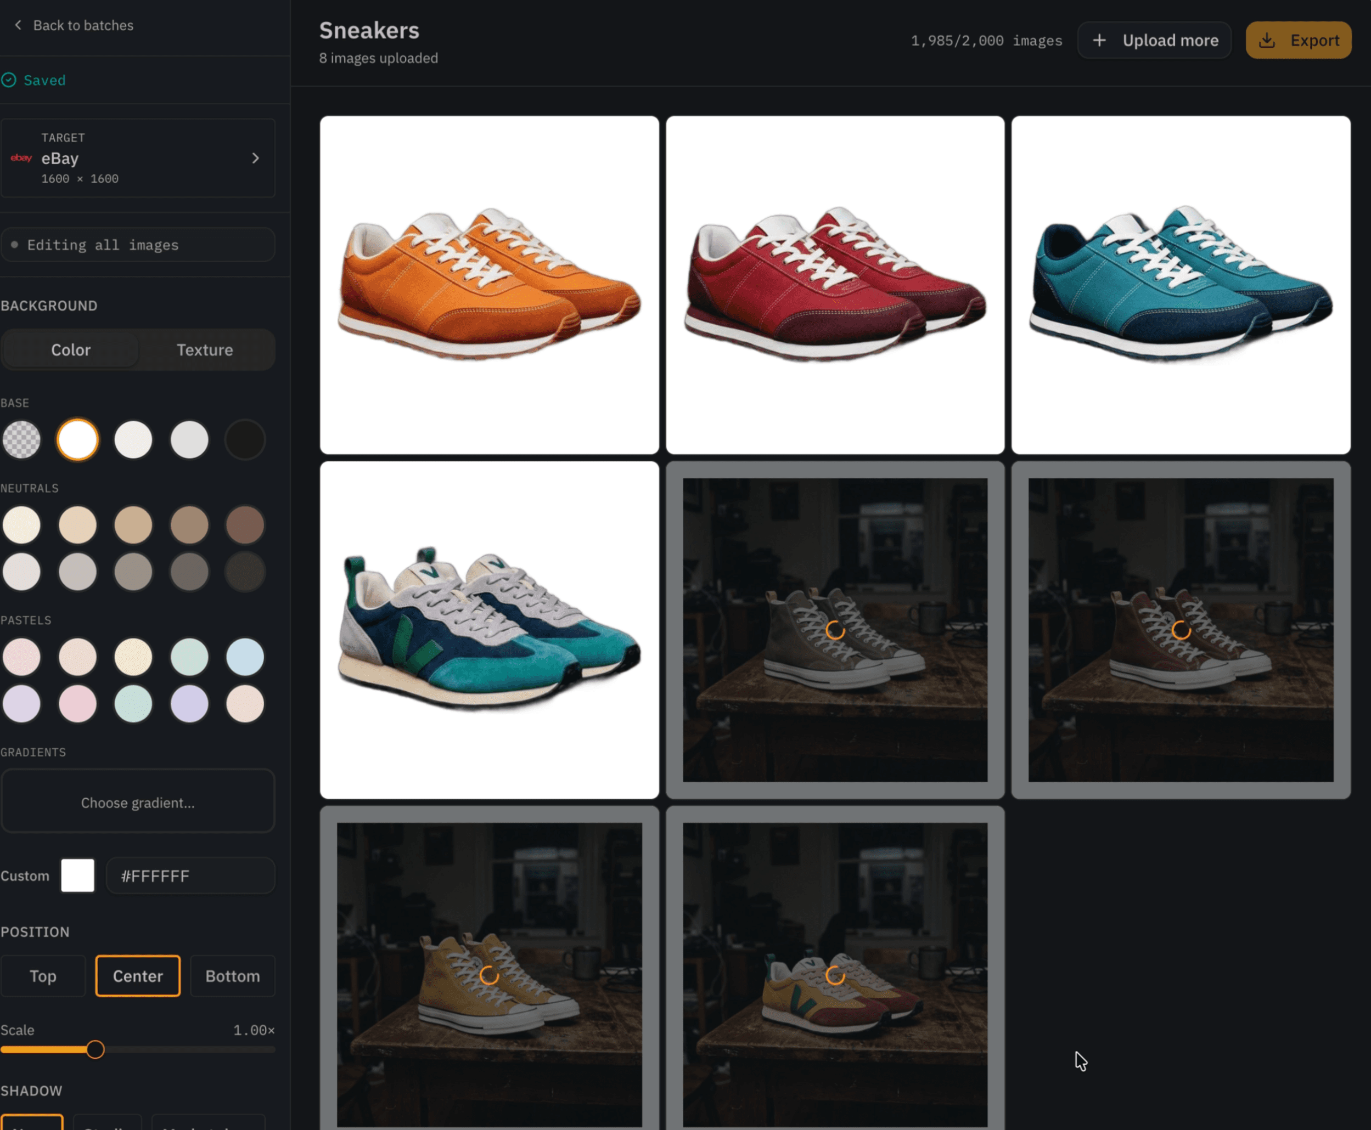This screenshot has height=1130, width=1371.
Task: Expand target chevron arrow
Action: pyautogui.click(x=255, y=158)
